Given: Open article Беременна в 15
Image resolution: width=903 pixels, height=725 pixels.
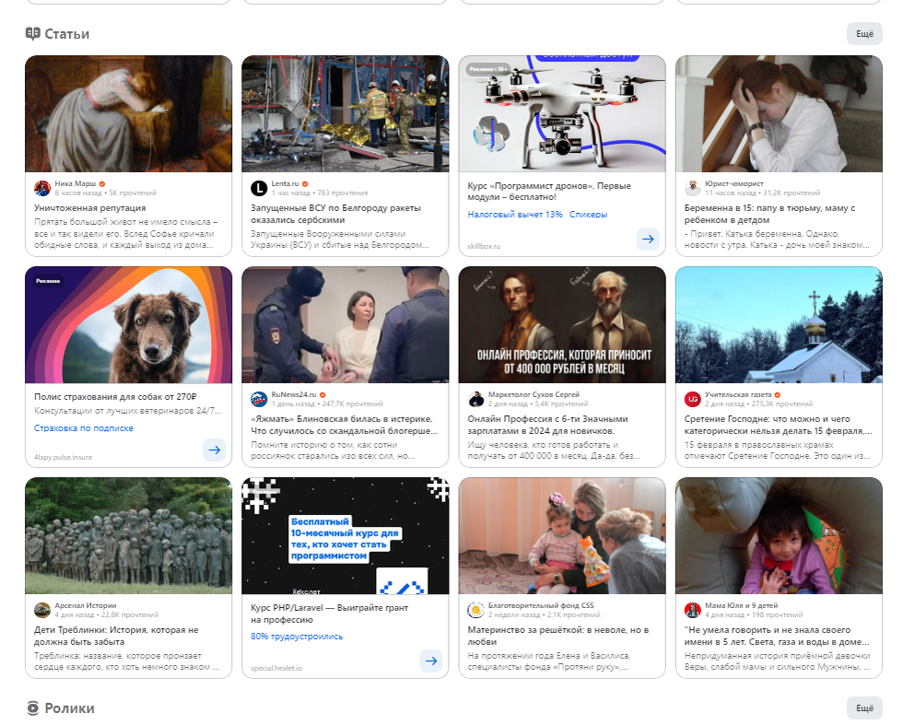Looking at the screenshot, I should (769, 214).
